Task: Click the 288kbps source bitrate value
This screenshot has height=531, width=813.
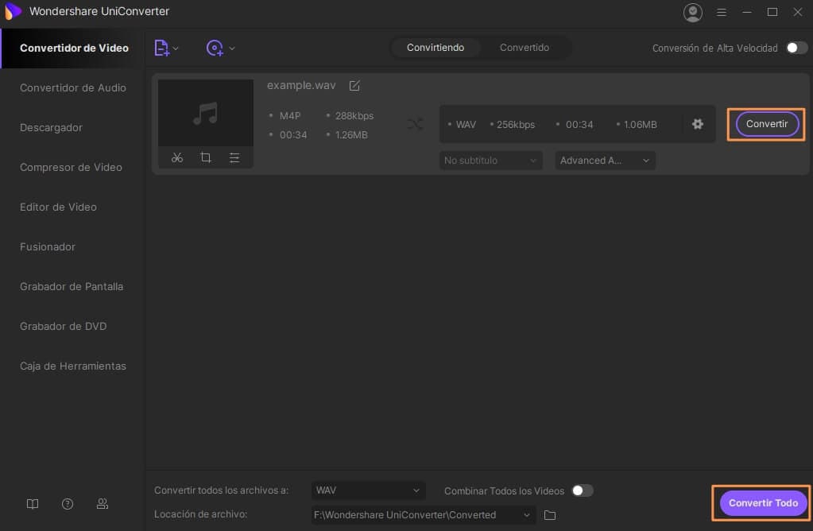Action: [354, 115]
